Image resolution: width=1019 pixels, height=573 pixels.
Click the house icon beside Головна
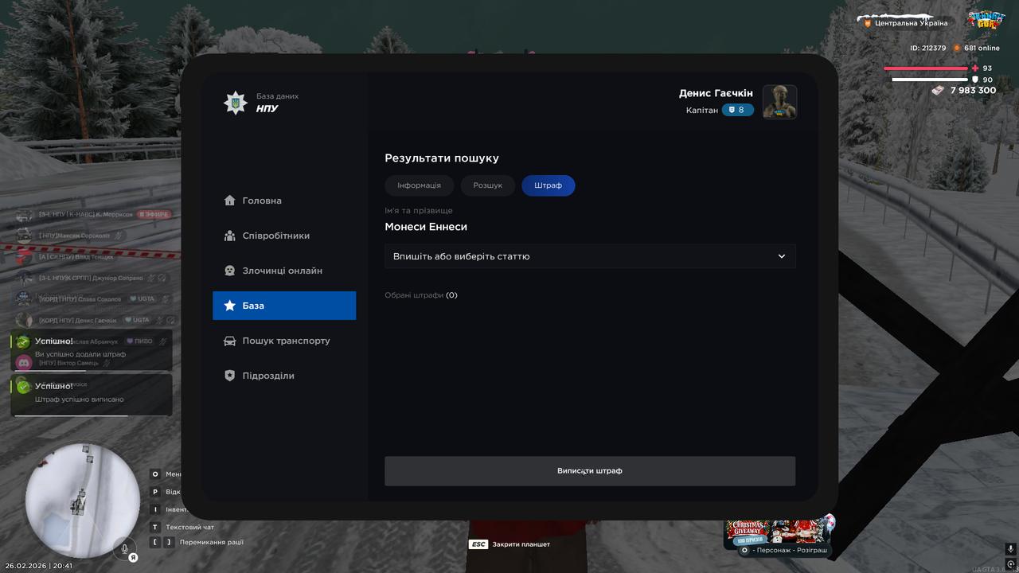(x=229, y=201)
